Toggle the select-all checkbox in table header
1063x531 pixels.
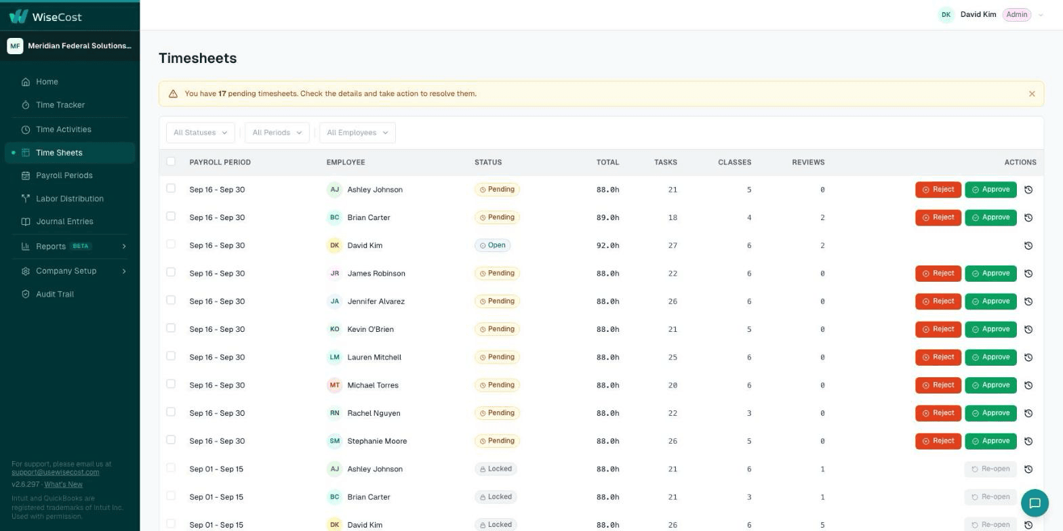[171, 161]
